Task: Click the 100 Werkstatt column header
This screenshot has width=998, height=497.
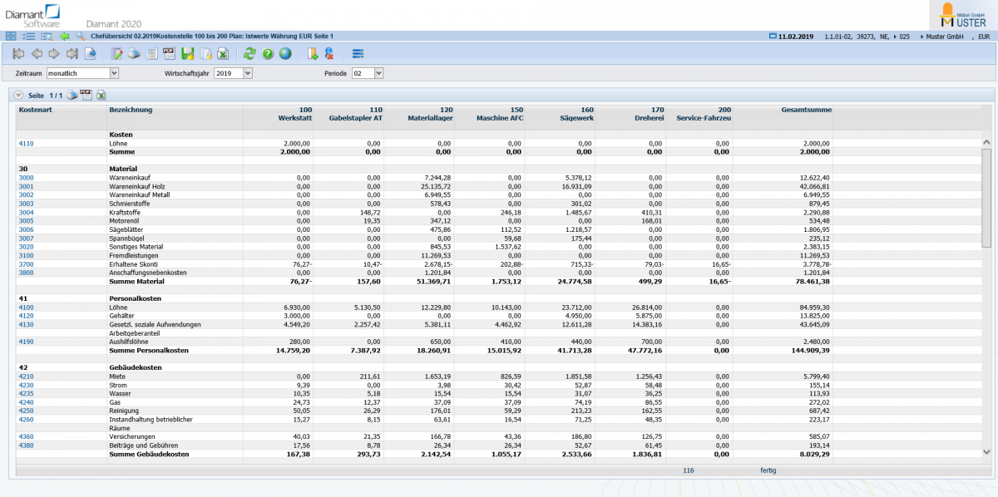Action: (x=295, y=114)
